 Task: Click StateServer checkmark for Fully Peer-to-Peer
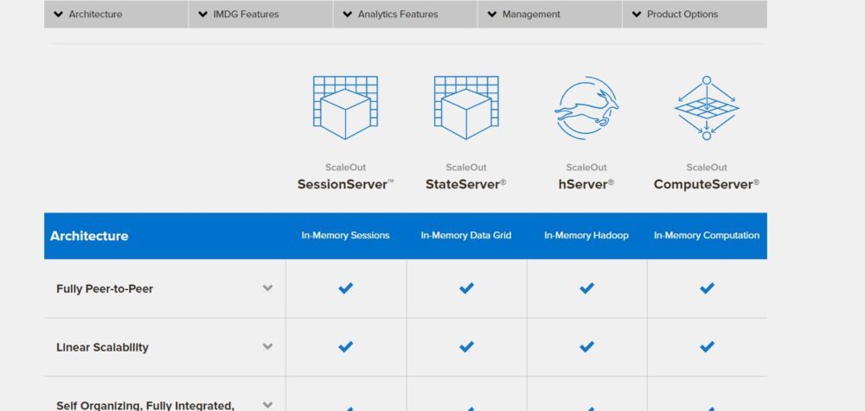pyautogui.click(x=466, y=288)
